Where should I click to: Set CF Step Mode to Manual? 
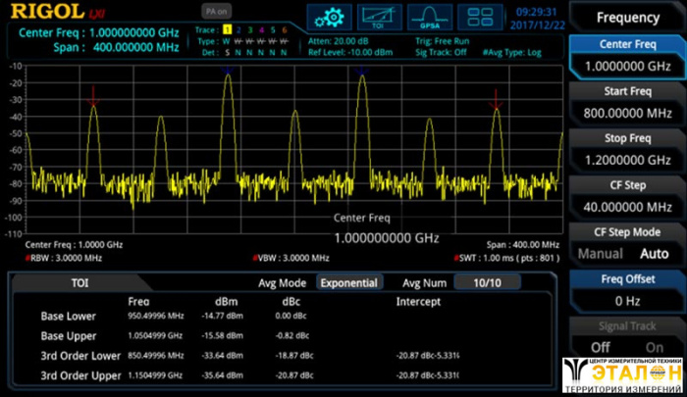coord(600,254)
